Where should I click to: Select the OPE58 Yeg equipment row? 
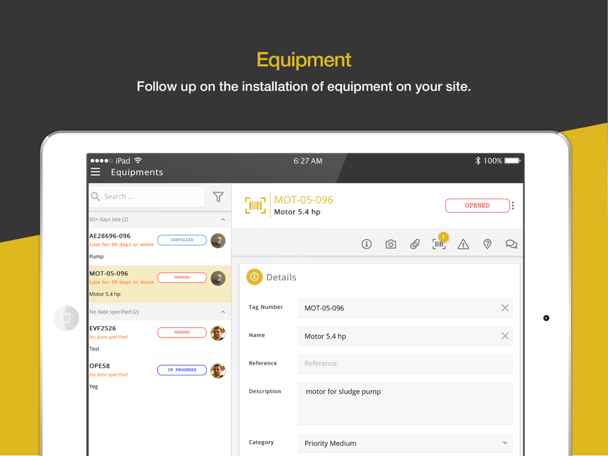click(160, 376)
